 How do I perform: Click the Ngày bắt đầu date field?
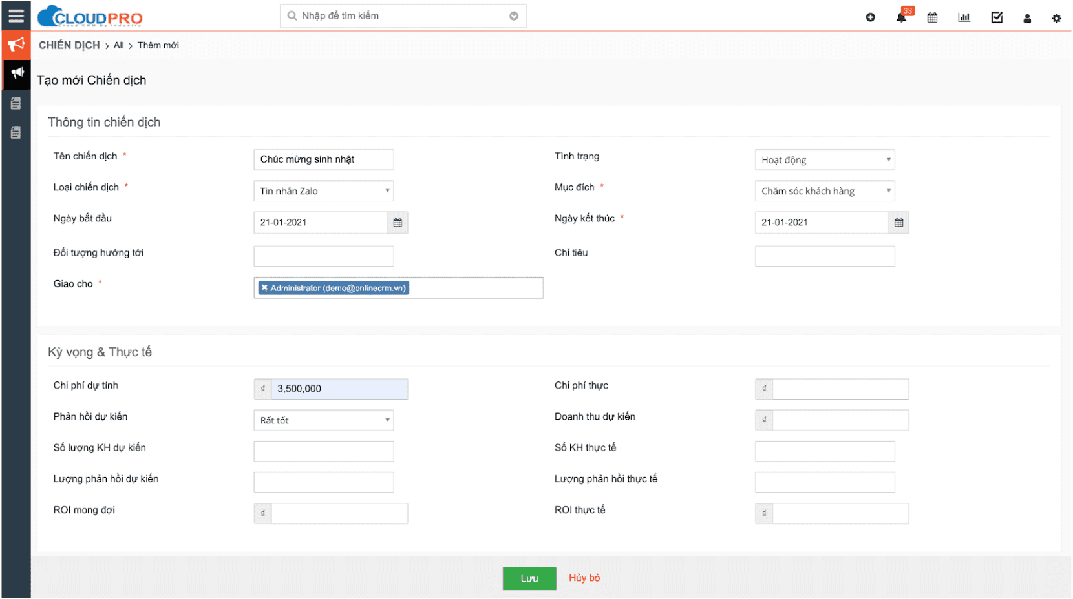click(321, 223)
